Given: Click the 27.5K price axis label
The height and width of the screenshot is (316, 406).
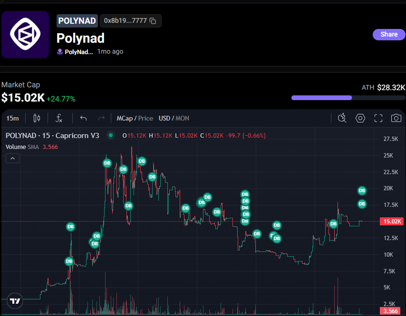Looking at the screenshot, I should tap(390, 139).
